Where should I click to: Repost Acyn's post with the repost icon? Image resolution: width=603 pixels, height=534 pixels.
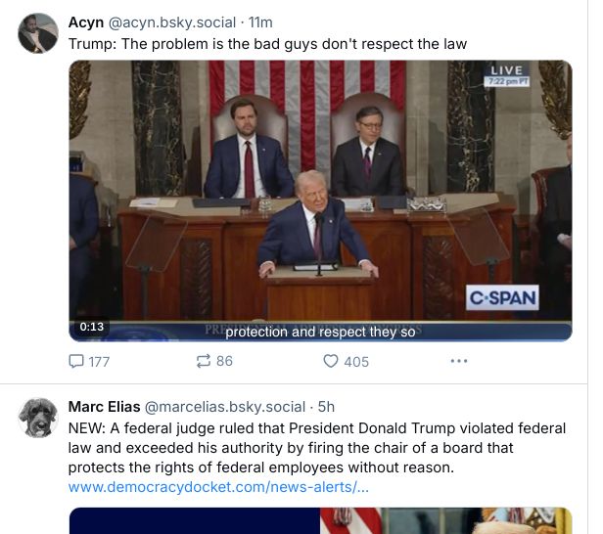click(204, 361)
